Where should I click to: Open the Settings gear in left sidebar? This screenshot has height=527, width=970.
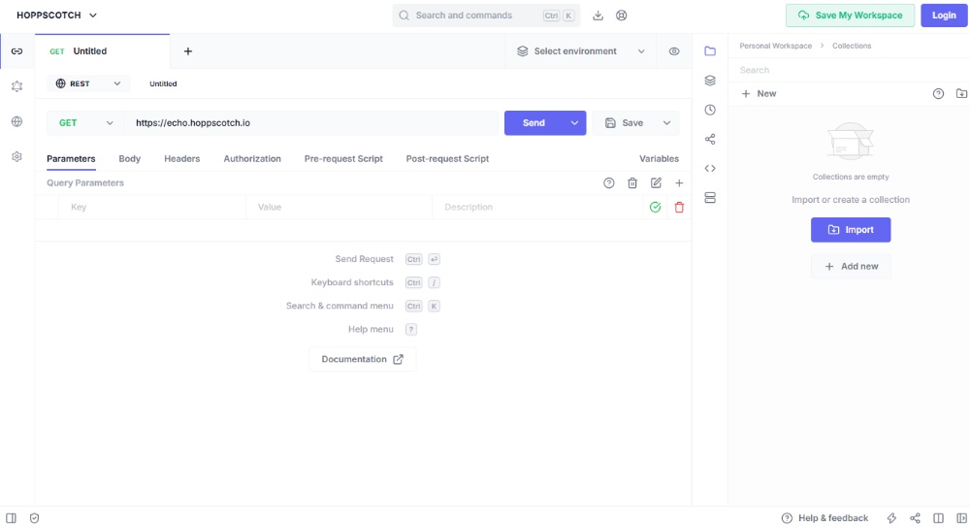click(16, 156)
